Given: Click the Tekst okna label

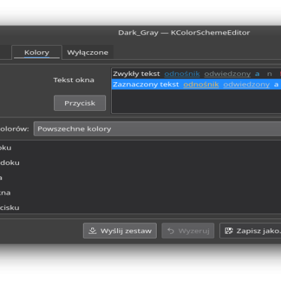Looking at the screenshot, I should point(74,80).
